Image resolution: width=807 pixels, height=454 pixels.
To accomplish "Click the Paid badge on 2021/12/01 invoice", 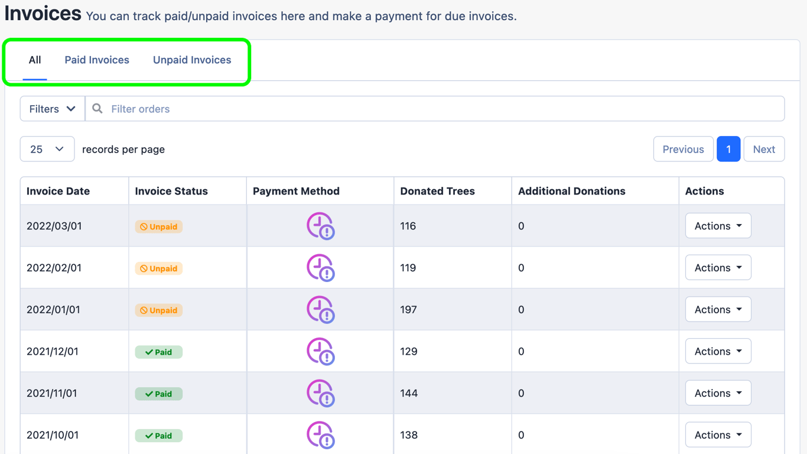I will tap(159, 352).
